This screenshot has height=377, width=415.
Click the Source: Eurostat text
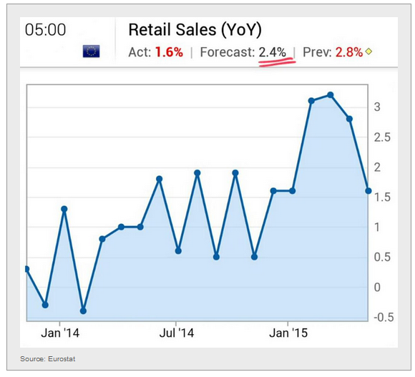(48, 359)
